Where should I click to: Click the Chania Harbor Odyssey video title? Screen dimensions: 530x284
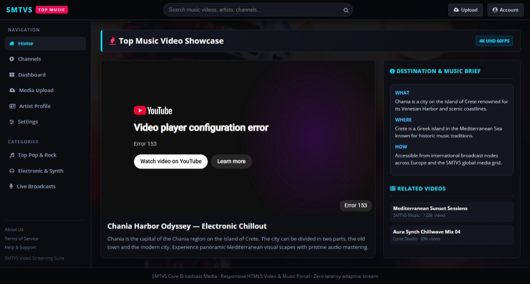(187, 226)
